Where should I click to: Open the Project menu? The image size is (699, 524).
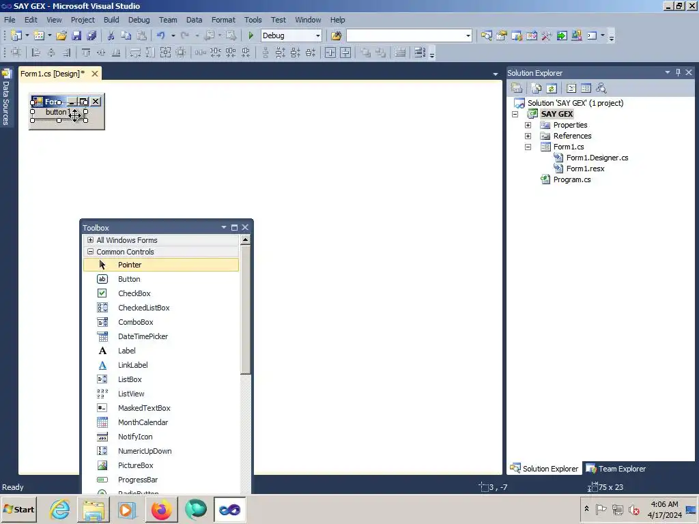pyautogui.click(x=83, y=20)
